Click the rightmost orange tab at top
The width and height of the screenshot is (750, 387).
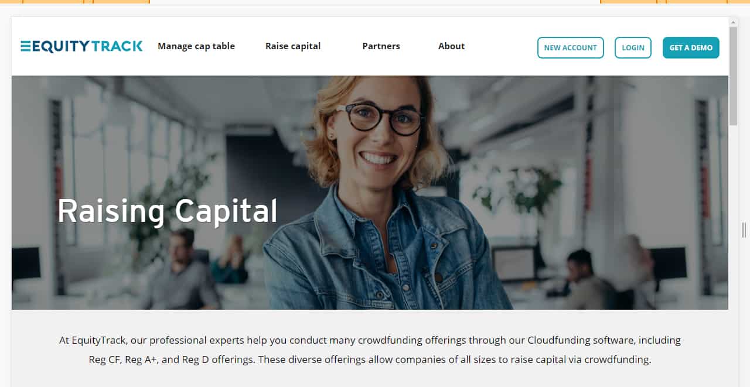(738, 1)
